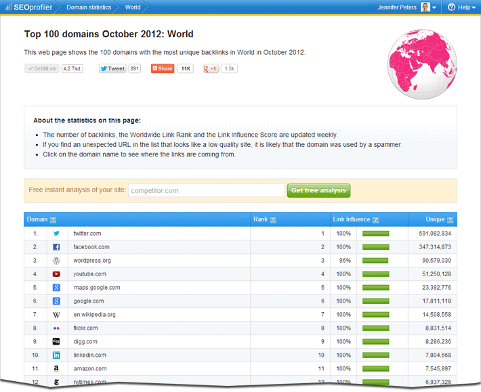Click the Google icon beside maps.google.com

pyautogui.click(x=56, y=288)
